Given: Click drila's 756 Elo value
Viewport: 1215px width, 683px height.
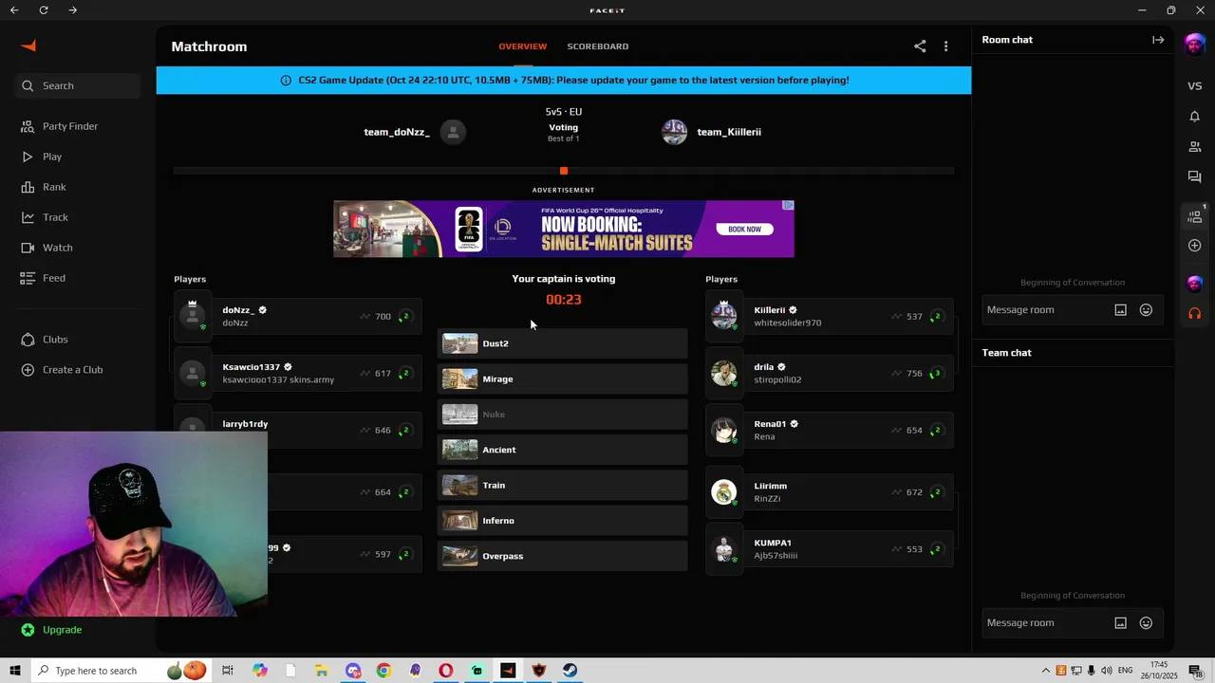Looking at the screenshot, I should [x=914, y=374].
